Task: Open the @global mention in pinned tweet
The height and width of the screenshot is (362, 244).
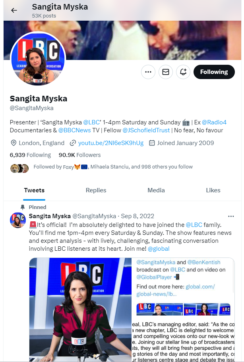Action: [159, 249]
